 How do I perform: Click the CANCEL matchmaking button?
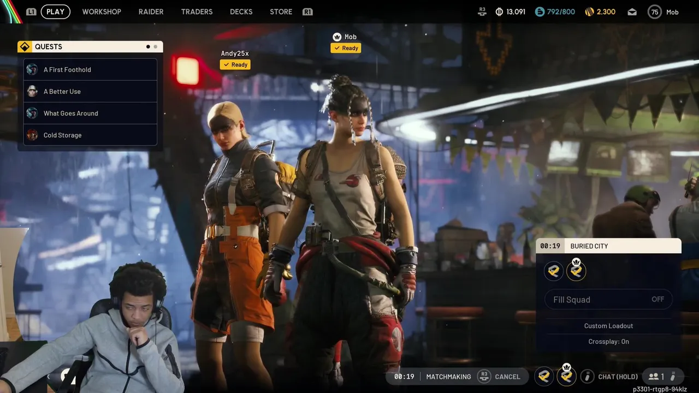(507, 377)
